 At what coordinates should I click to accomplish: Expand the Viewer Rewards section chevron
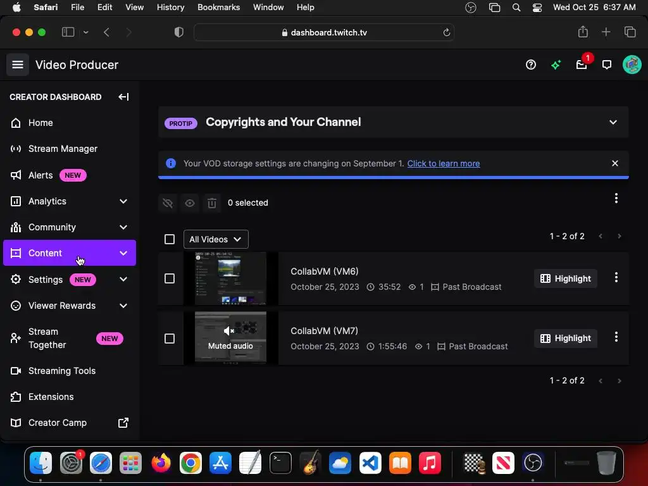[x=123, y=306]
